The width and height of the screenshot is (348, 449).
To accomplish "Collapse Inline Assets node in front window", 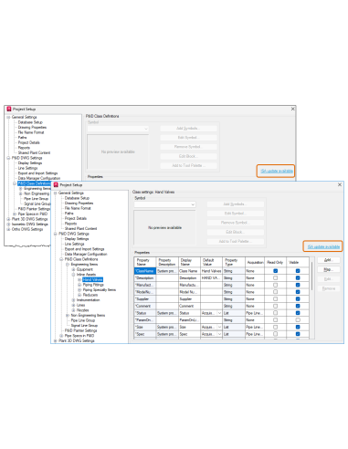I will pos(73,275).
